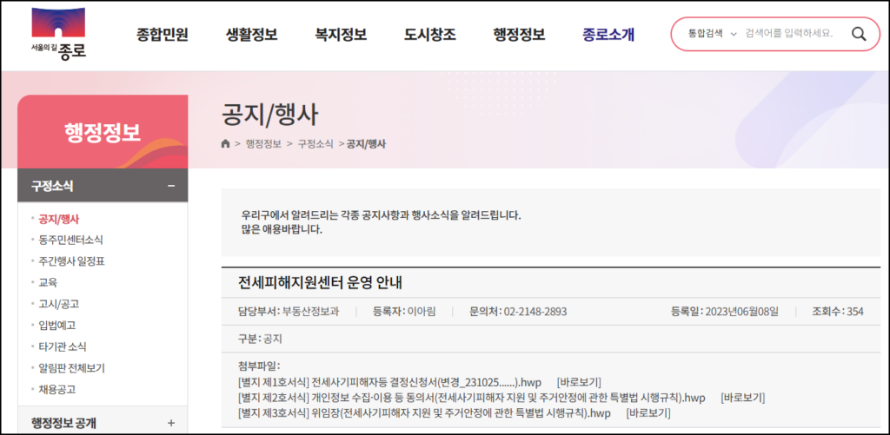Select 알림판 전체보기 in the sidebar

(71, 368)
